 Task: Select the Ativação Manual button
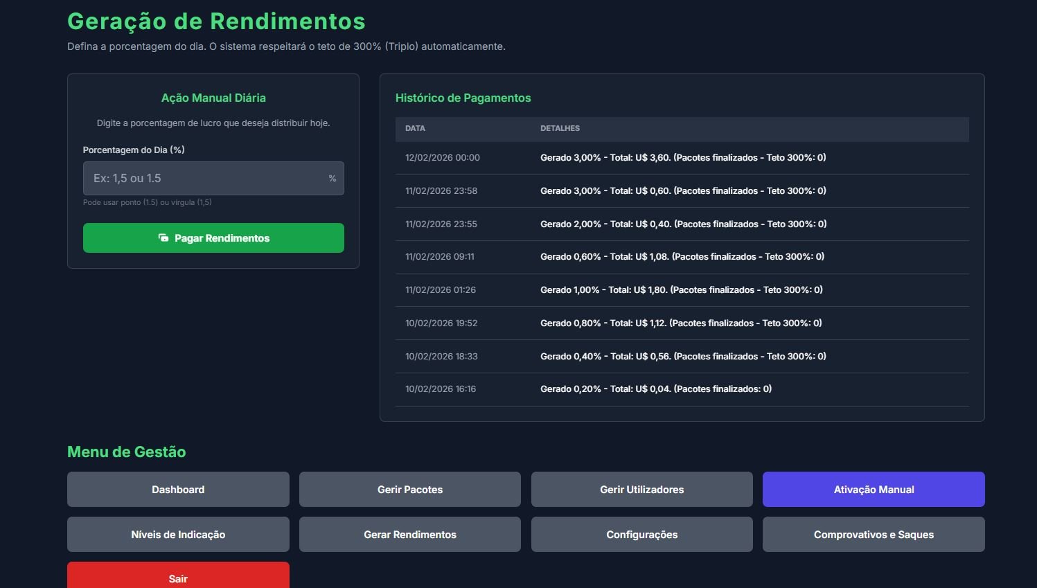874,490
